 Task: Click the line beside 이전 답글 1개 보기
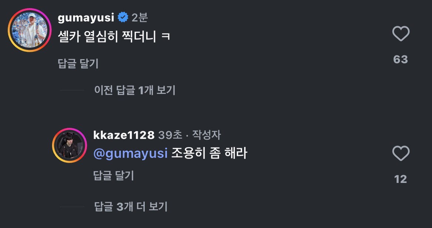(72, 91)
